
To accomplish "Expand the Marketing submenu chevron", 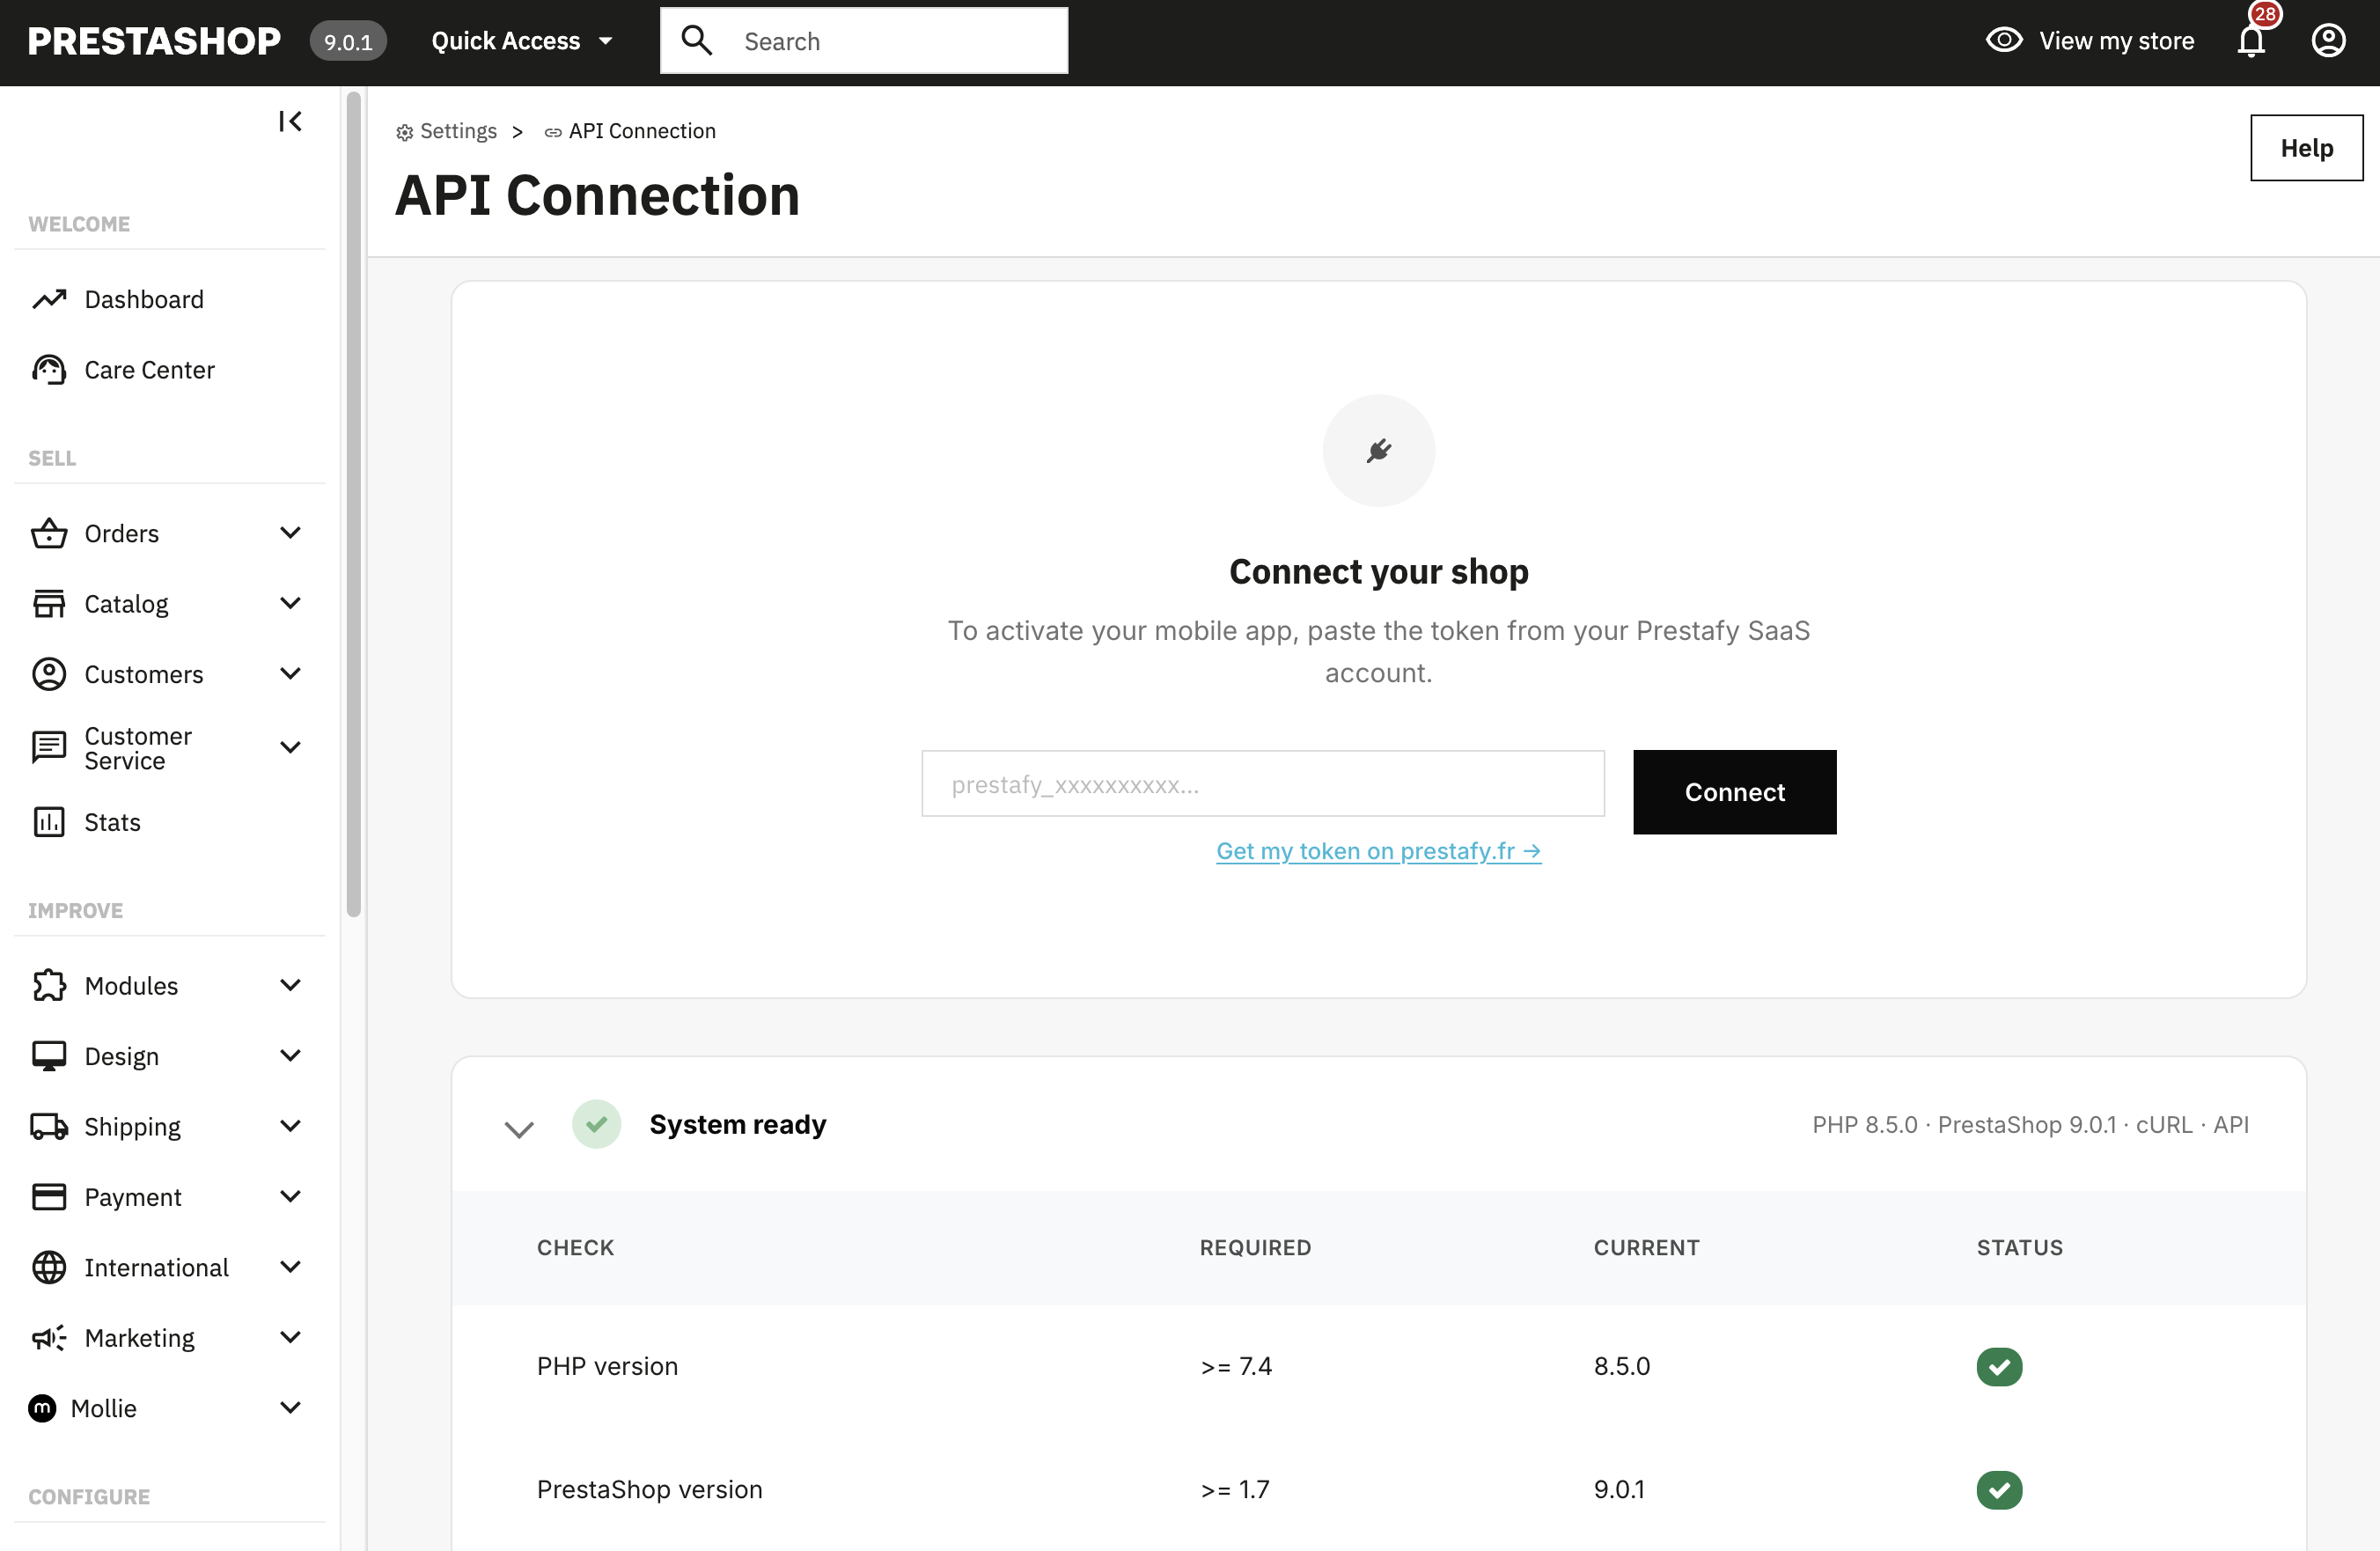I will tap(290, 1337).
